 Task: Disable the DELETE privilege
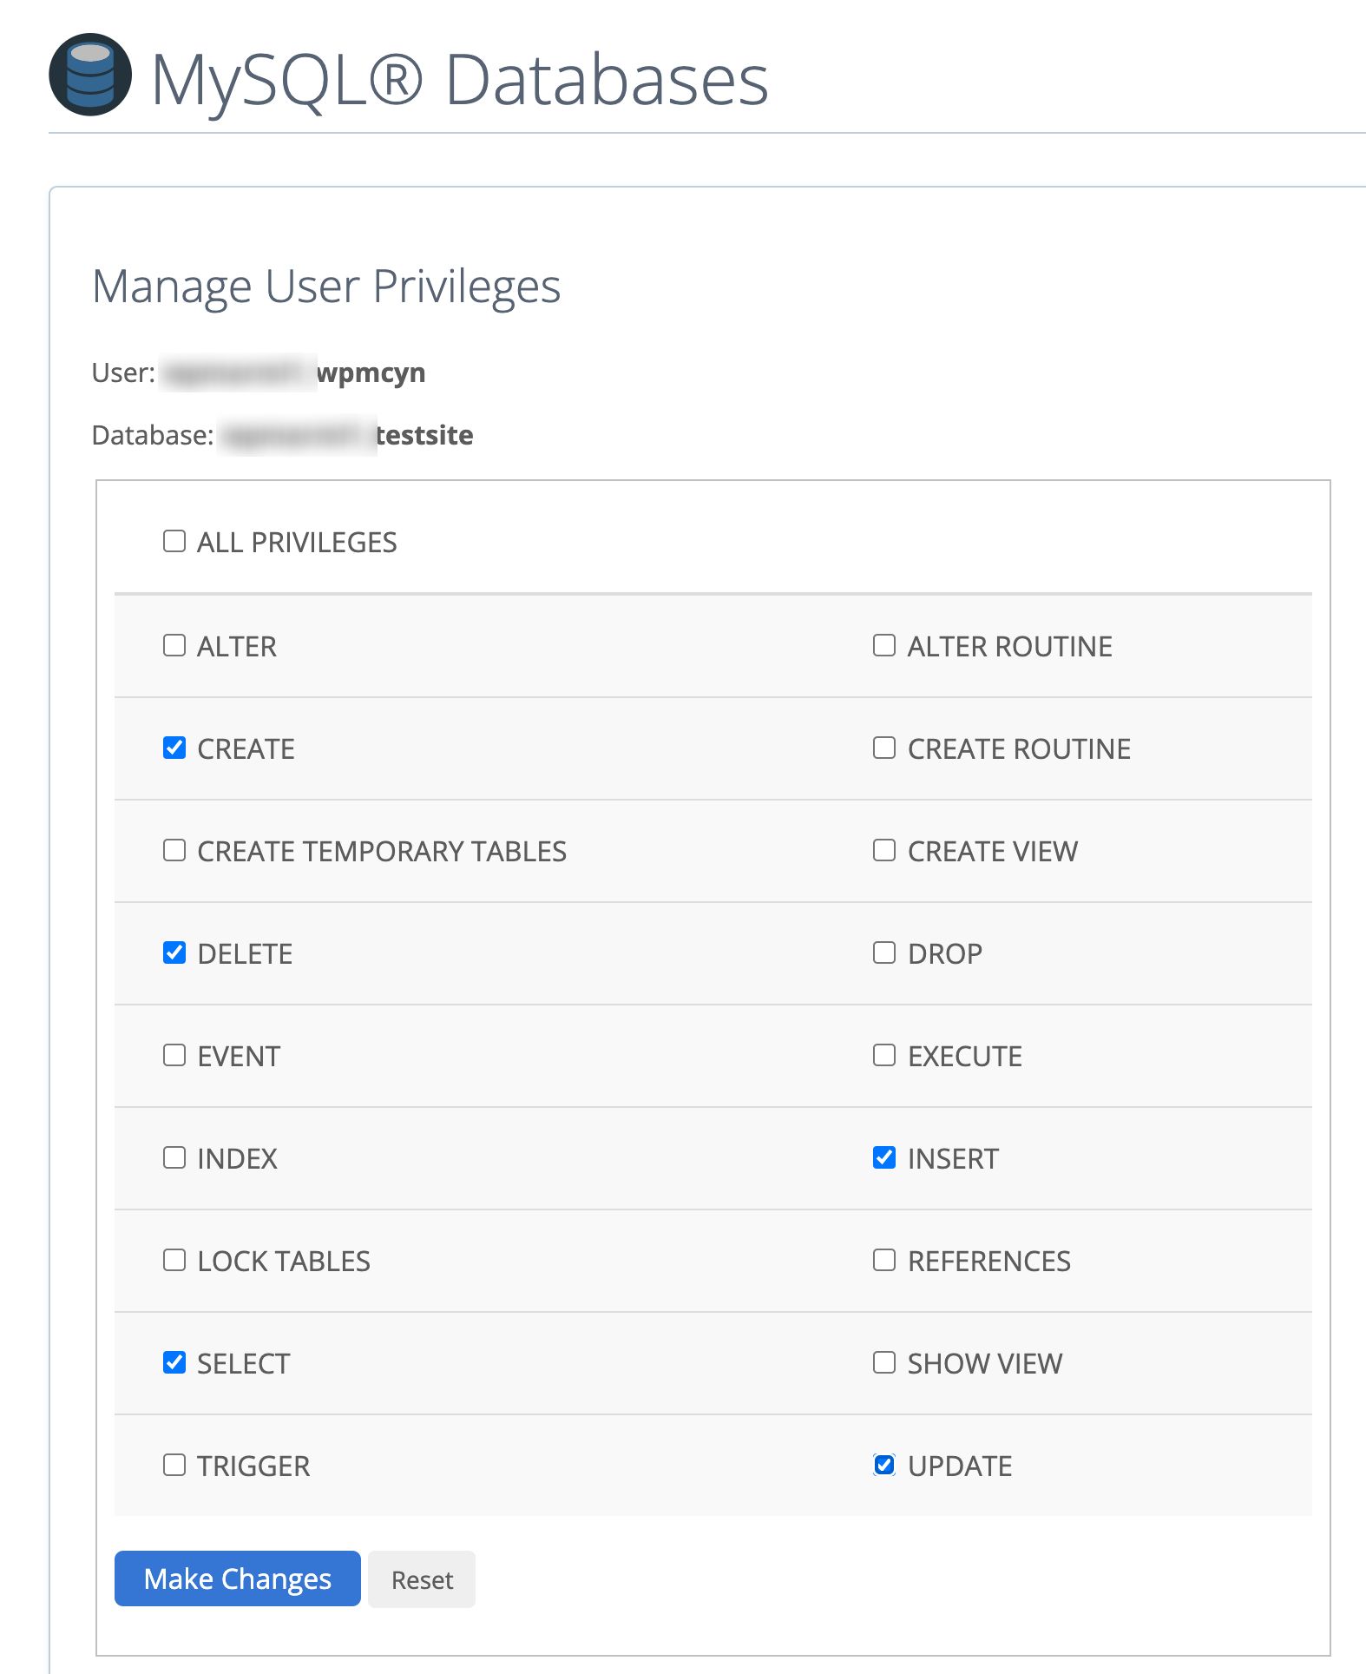[x=174, y=952]
